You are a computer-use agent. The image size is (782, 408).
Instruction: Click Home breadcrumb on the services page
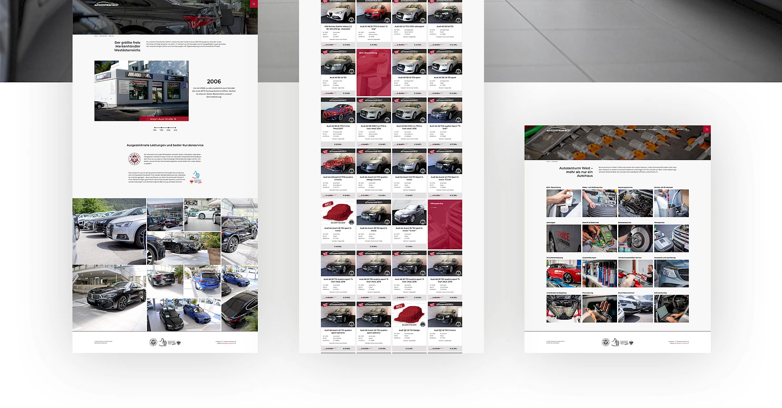click(548, 161)
